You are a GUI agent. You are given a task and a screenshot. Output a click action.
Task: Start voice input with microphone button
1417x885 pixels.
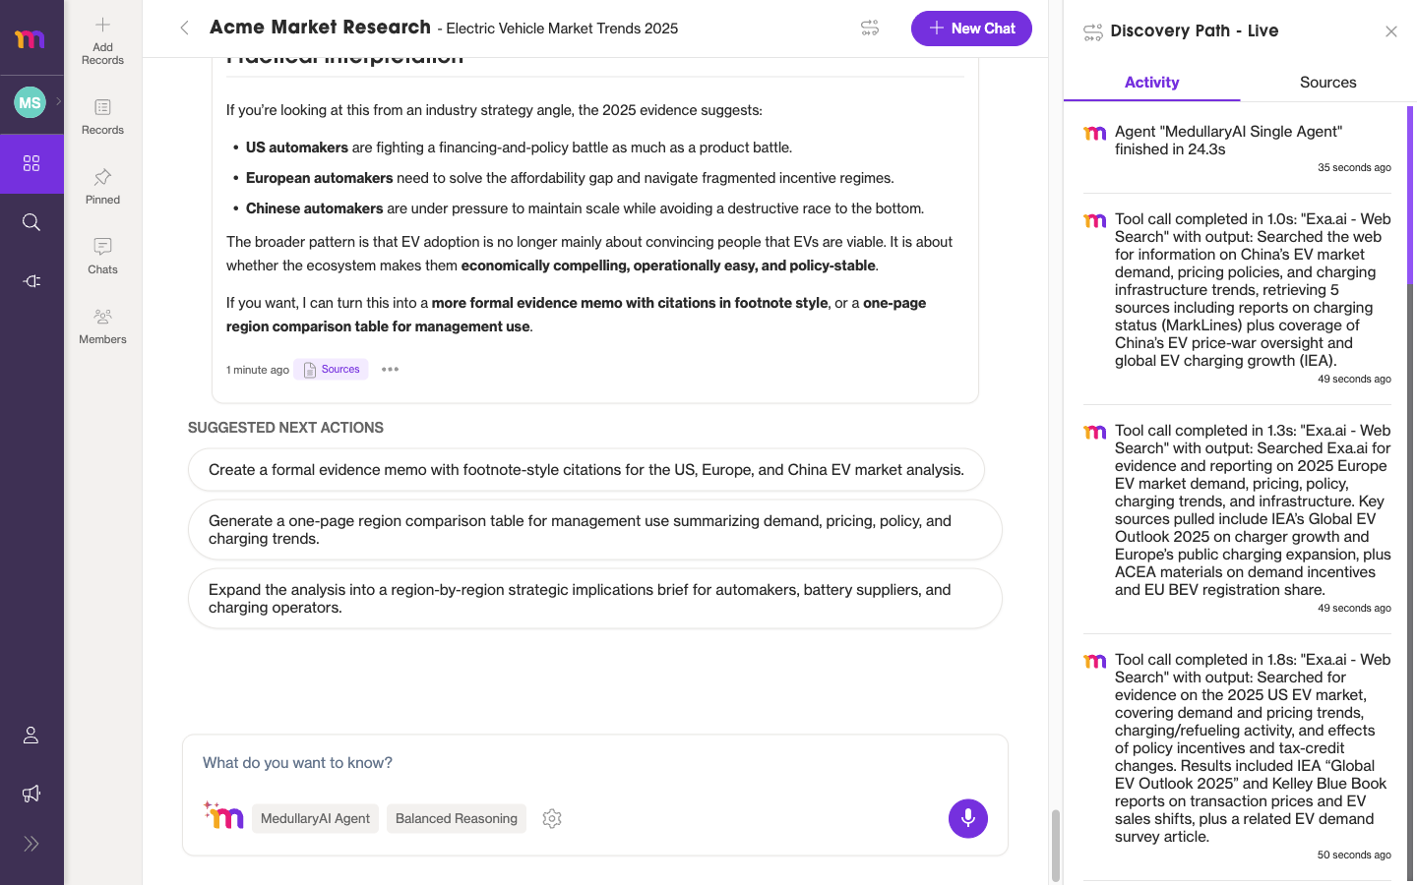pos(968,818)
